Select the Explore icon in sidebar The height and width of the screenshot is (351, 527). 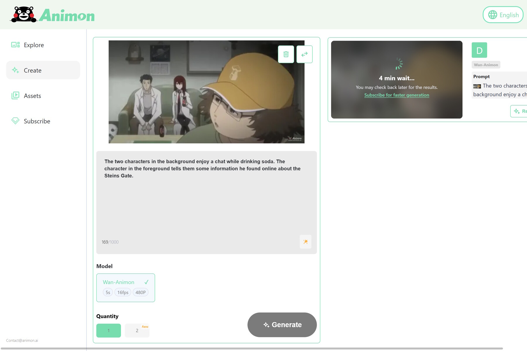(15, 45)
